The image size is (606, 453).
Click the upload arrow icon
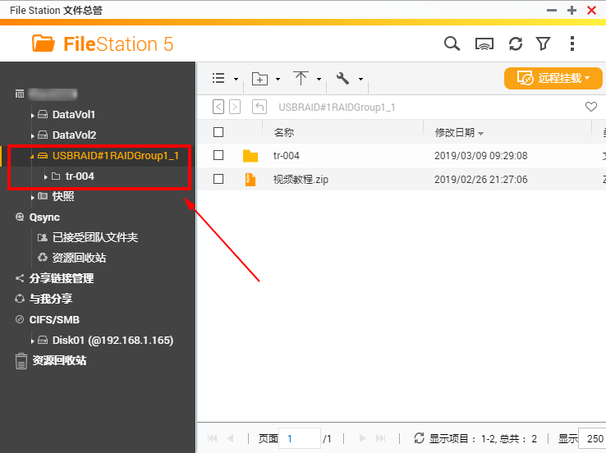301,79
